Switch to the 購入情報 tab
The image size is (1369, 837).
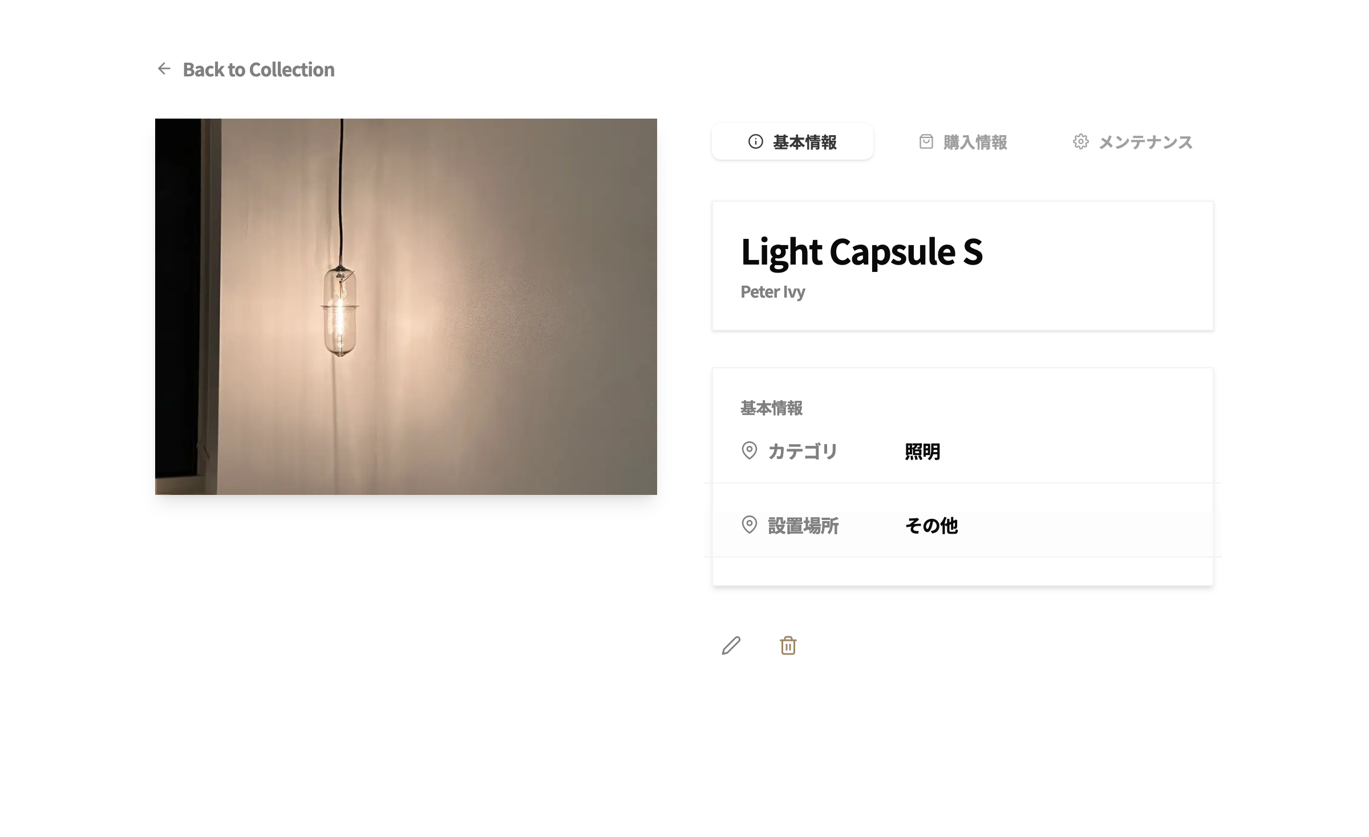963,141
